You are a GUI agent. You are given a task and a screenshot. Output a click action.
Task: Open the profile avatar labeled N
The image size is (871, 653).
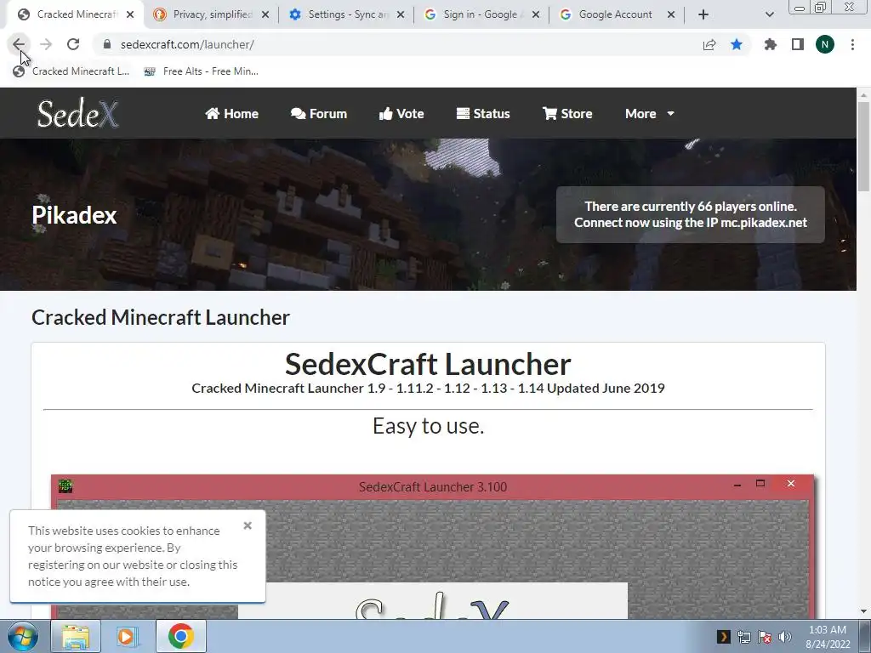click(x=825, y=44)
